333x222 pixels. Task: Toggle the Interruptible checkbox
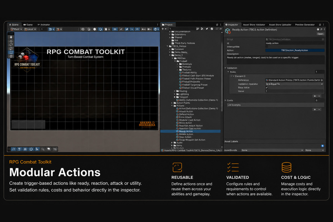(x=267, y=47)
